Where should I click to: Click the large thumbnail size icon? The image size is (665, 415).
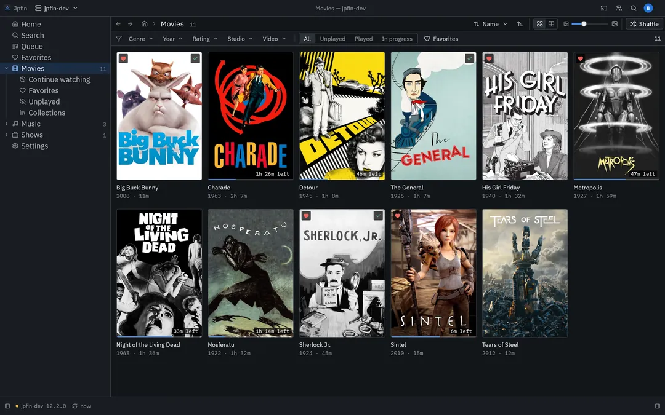615,24
